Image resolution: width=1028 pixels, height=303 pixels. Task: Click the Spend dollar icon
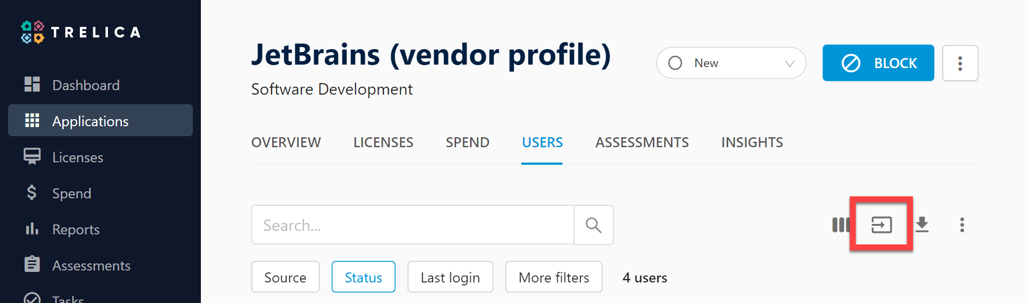click(x=32, y=192)
